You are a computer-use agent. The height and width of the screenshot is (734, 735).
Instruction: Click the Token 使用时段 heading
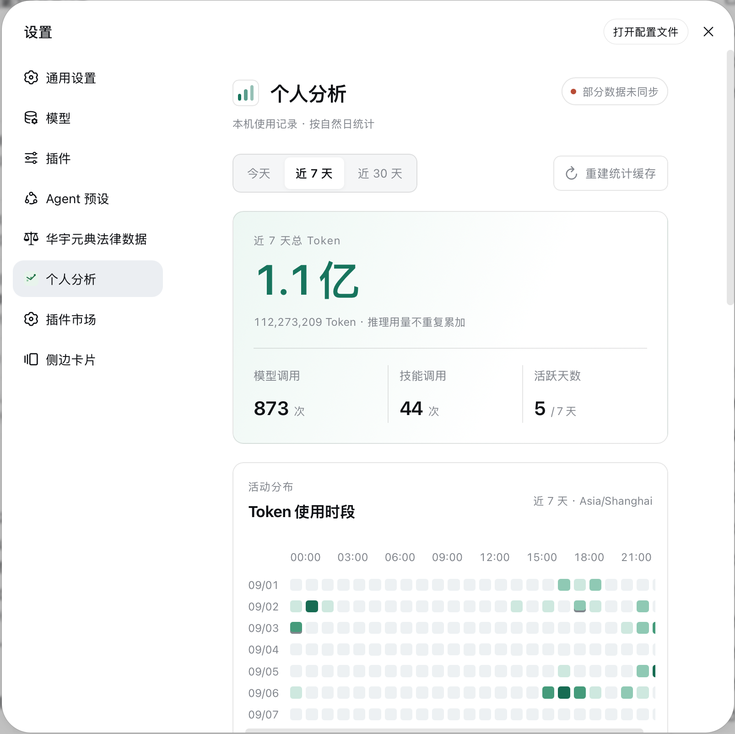pyautogui.click(x=302, y=512)
